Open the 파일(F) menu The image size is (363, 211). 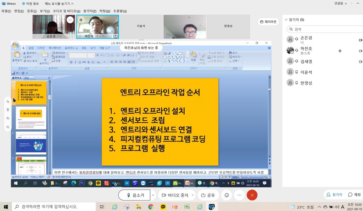coord(6,11)
